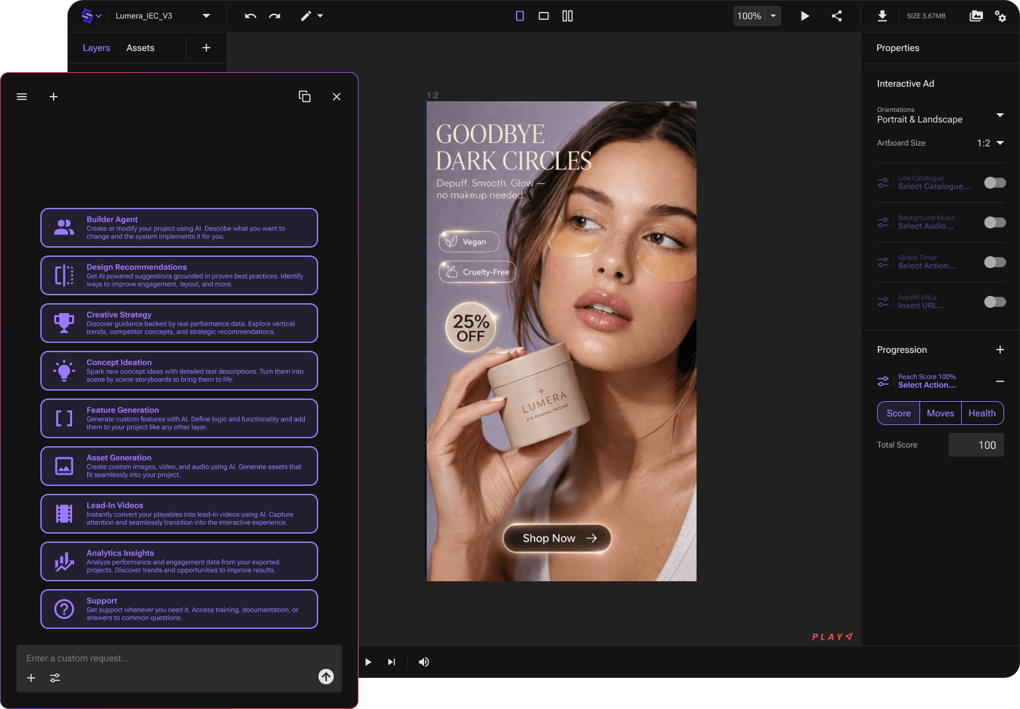Image resolution: width=1020 pixels, height=709 pixels.
Task: Select the Score tab
Action: pyautogui.click(x=899, y=413)
